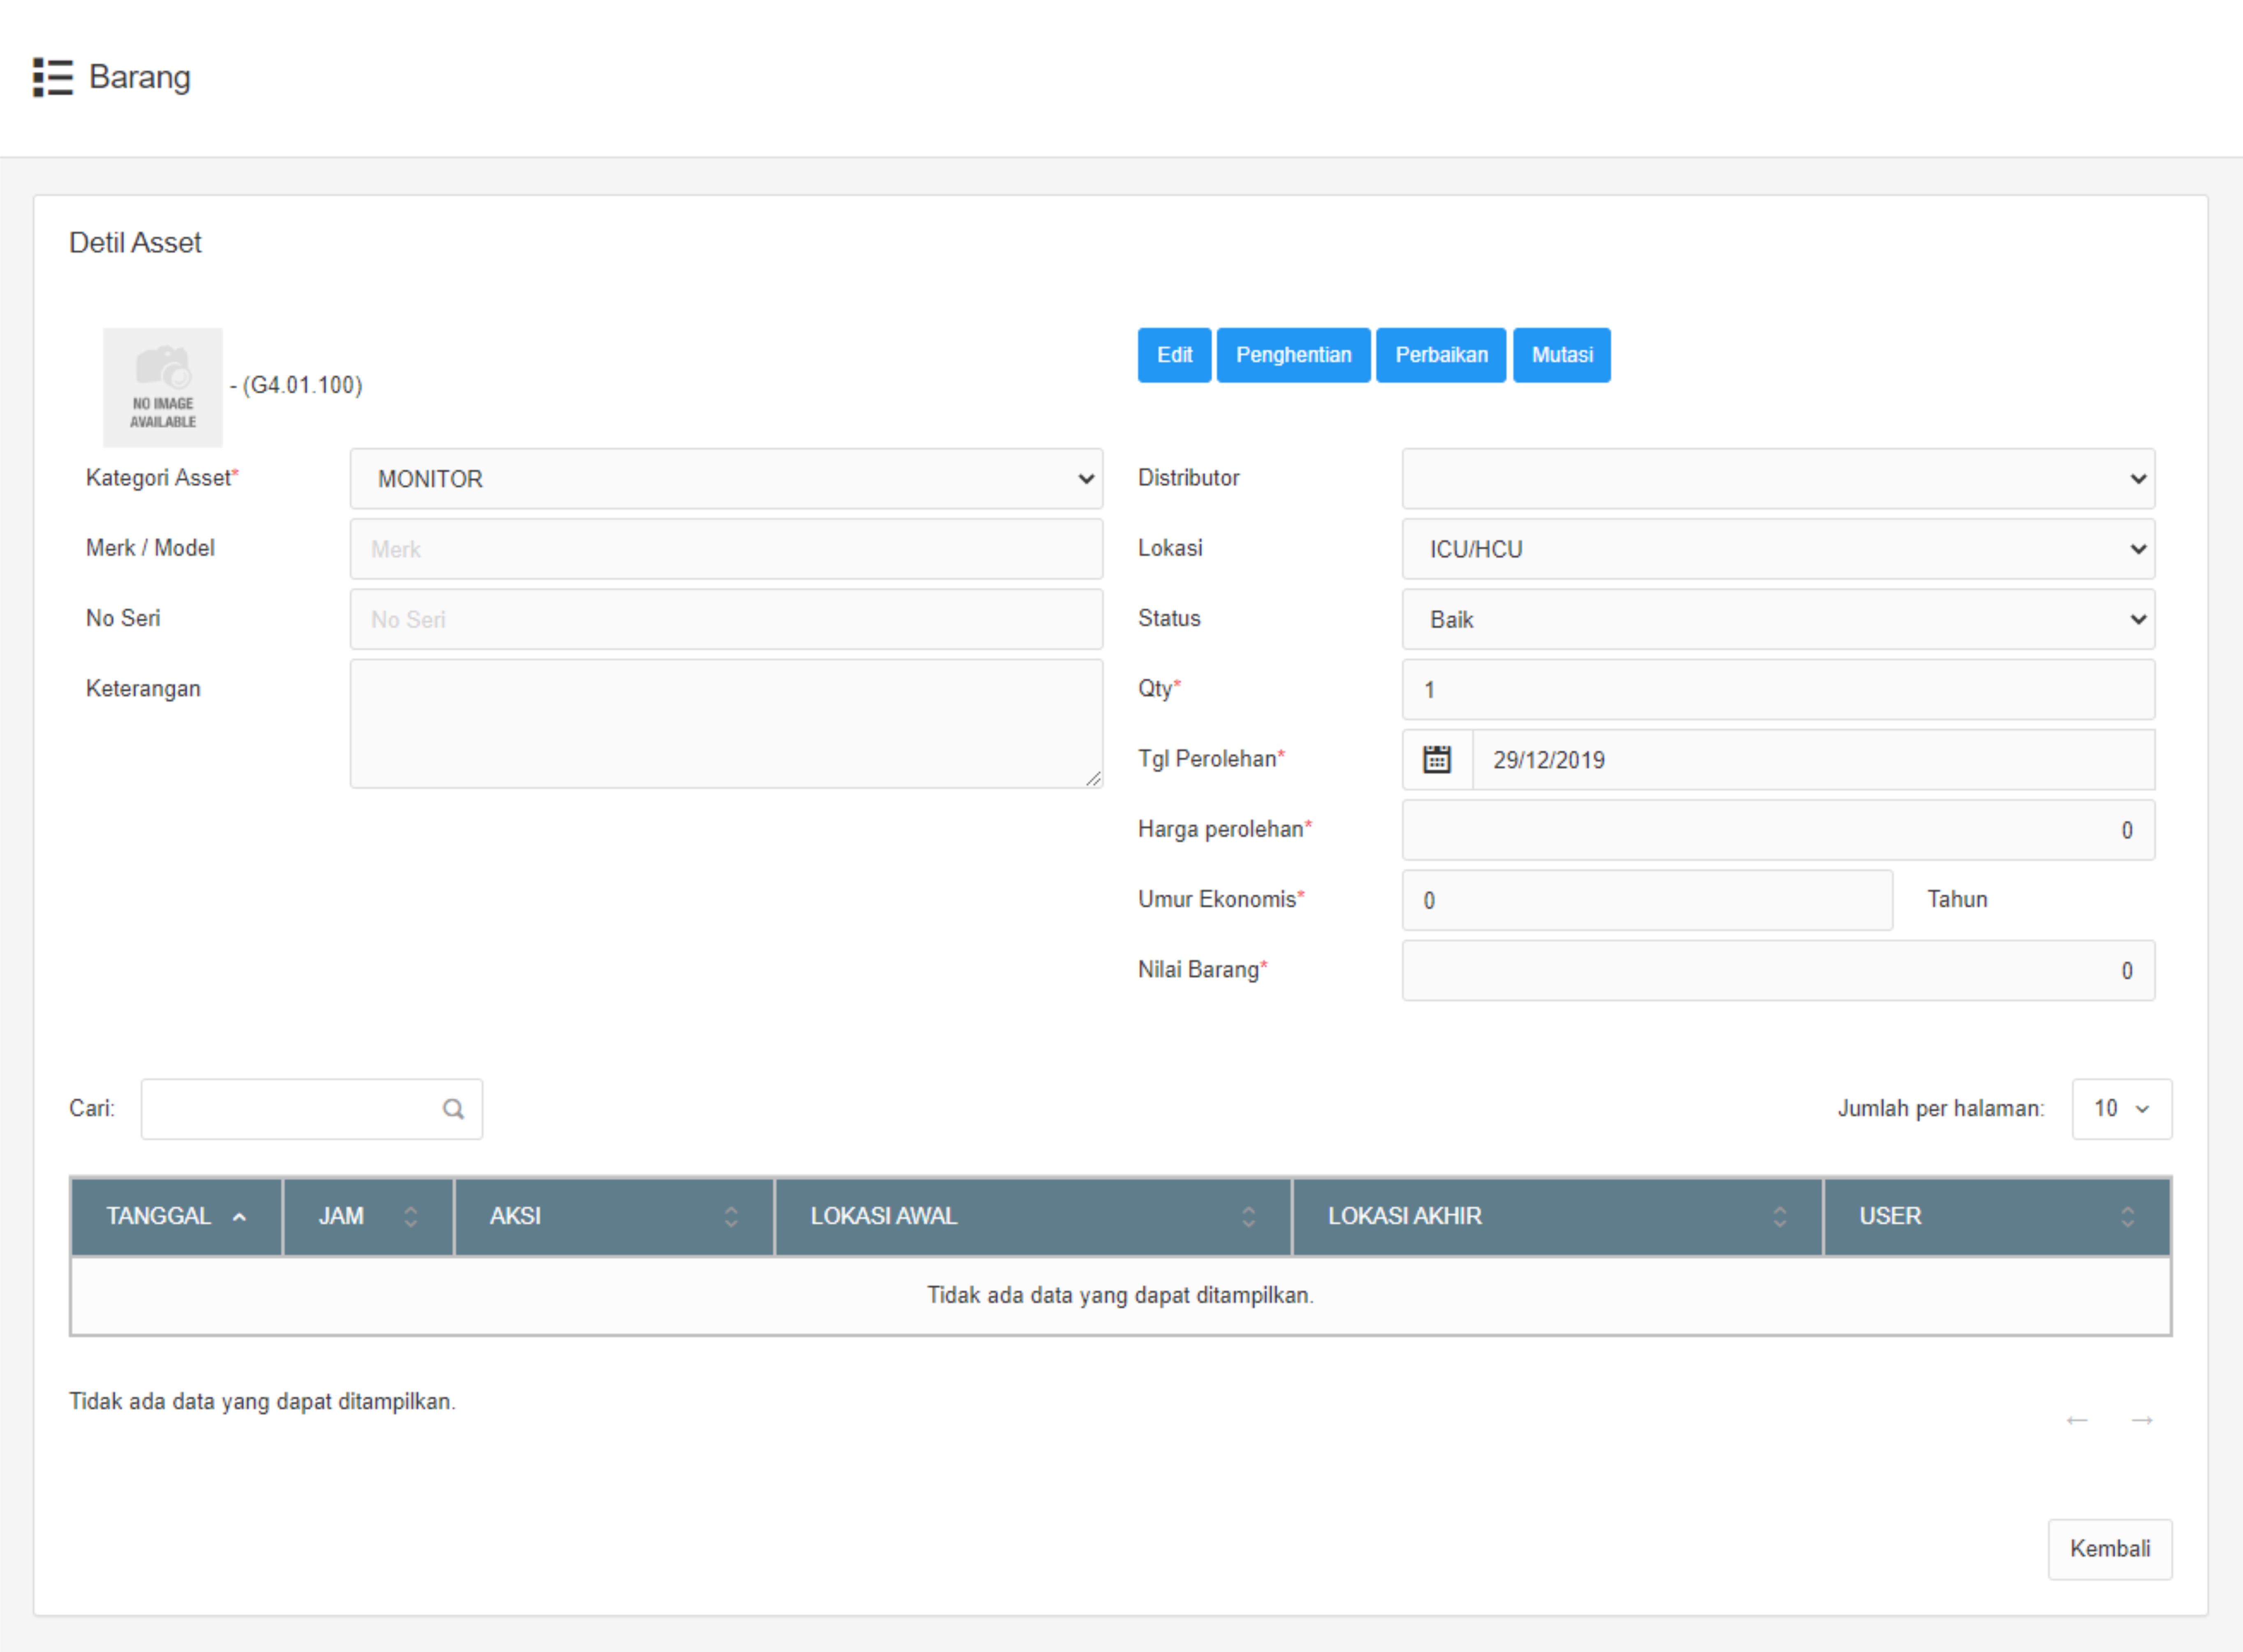Image resolution: width=2243 pixels, height=1652 pixels.
Task: Click the Barang list menu icon
Action: pos(53,77)
